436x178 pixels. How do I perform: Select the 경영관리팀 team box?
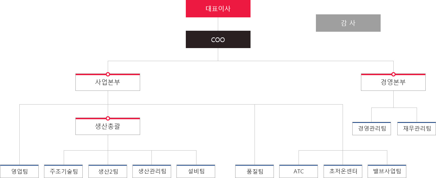(371, 129)
